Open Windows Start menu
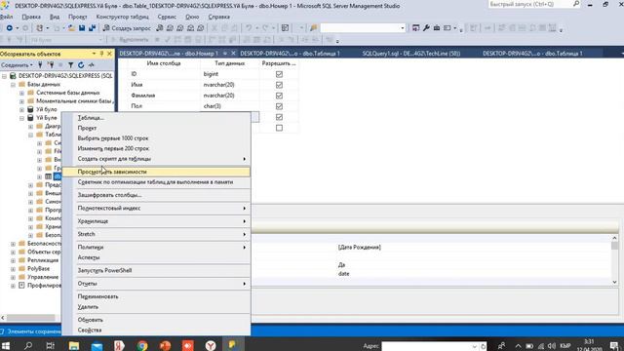624x351 pixels. pos(6,345)
